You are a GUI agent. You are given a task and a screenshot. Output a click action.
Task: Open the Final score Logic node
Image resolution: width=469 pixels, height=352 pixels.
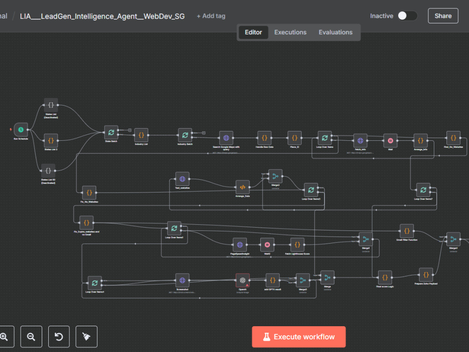point(385,278)
